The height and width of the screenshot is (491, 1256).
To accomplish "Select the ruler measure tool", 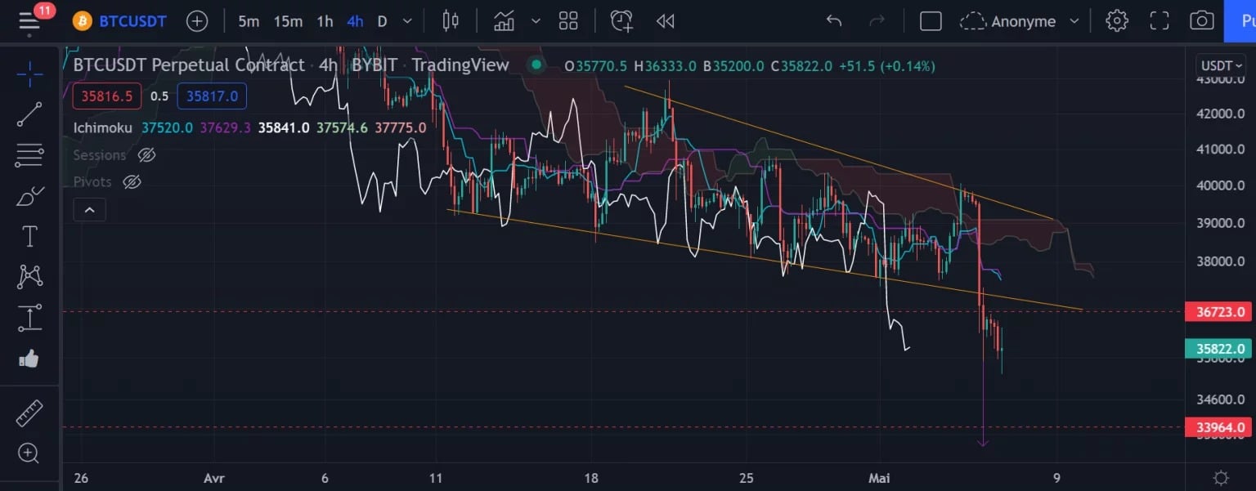I will click(x=29, y=413).
